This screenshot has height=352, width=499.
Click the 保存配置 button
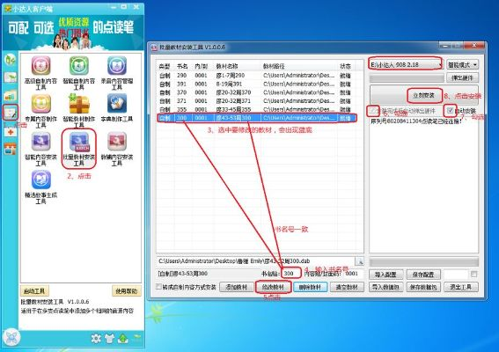[423, 275]
